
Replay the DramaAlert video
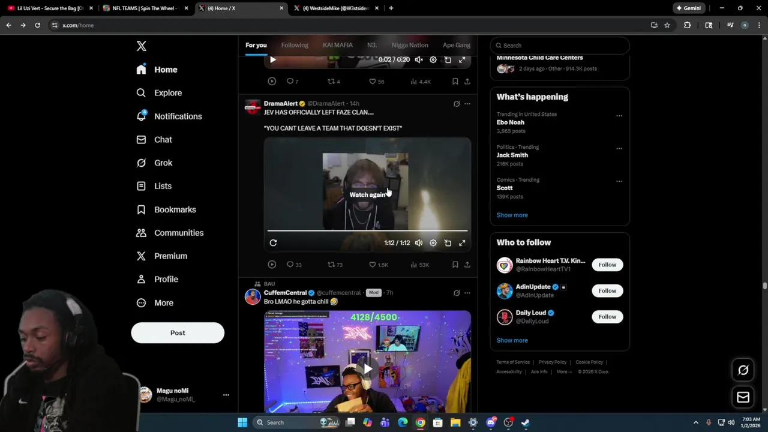[x=273, y=243]
